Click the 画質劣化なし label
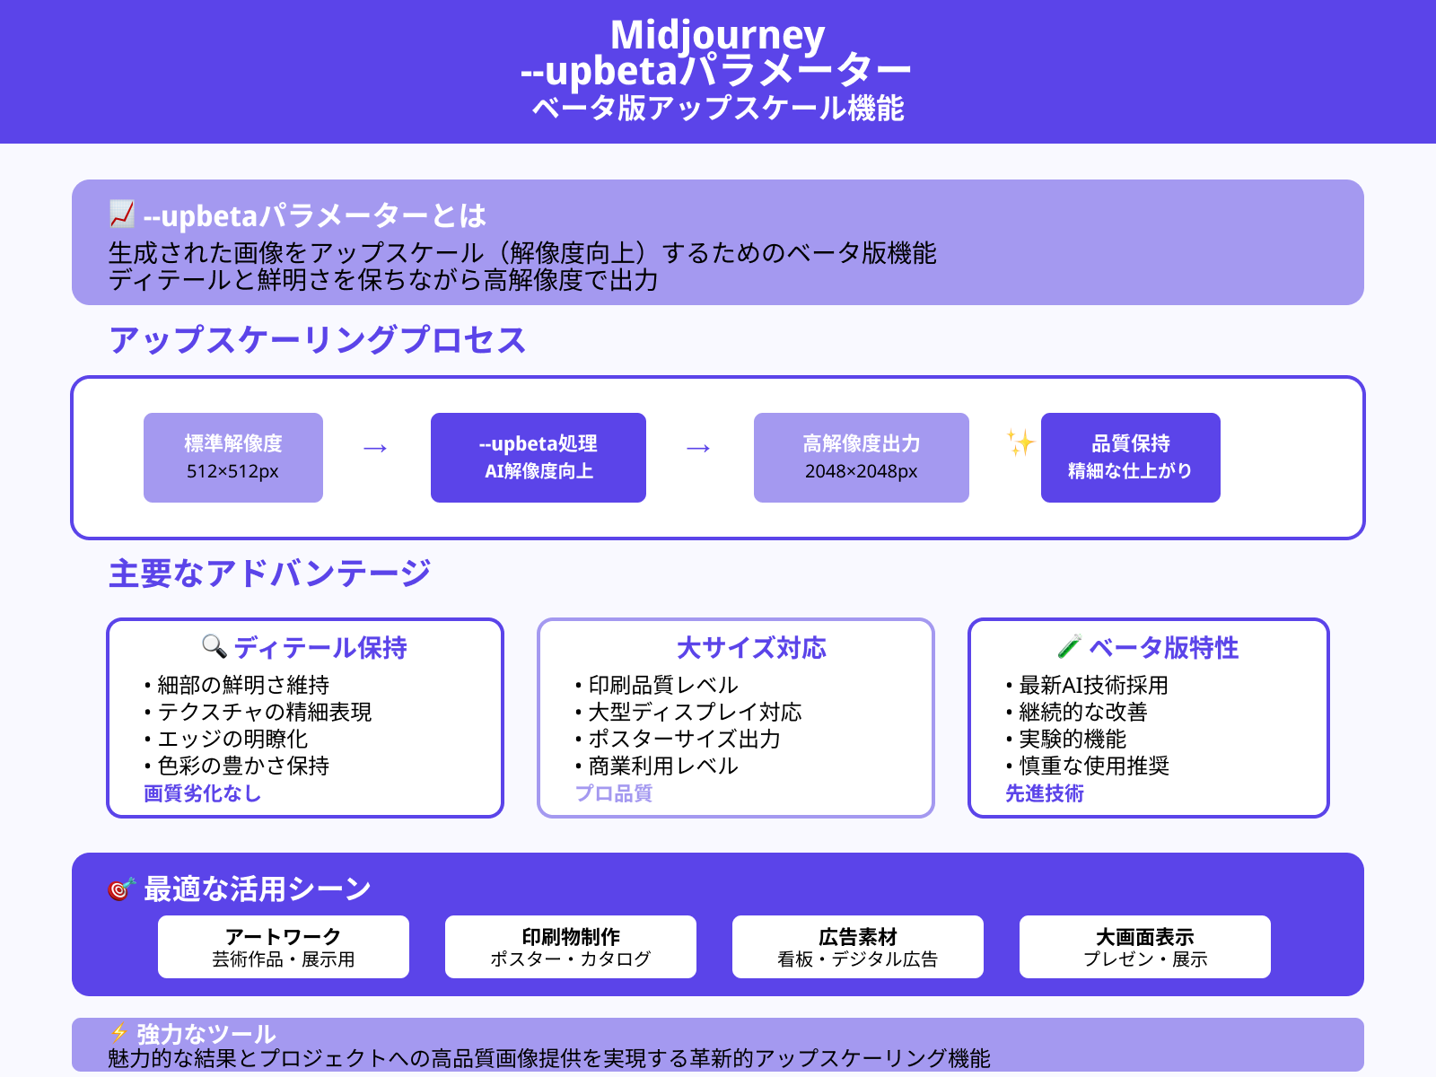1436x1077 pixels. [x=203, y=793]
